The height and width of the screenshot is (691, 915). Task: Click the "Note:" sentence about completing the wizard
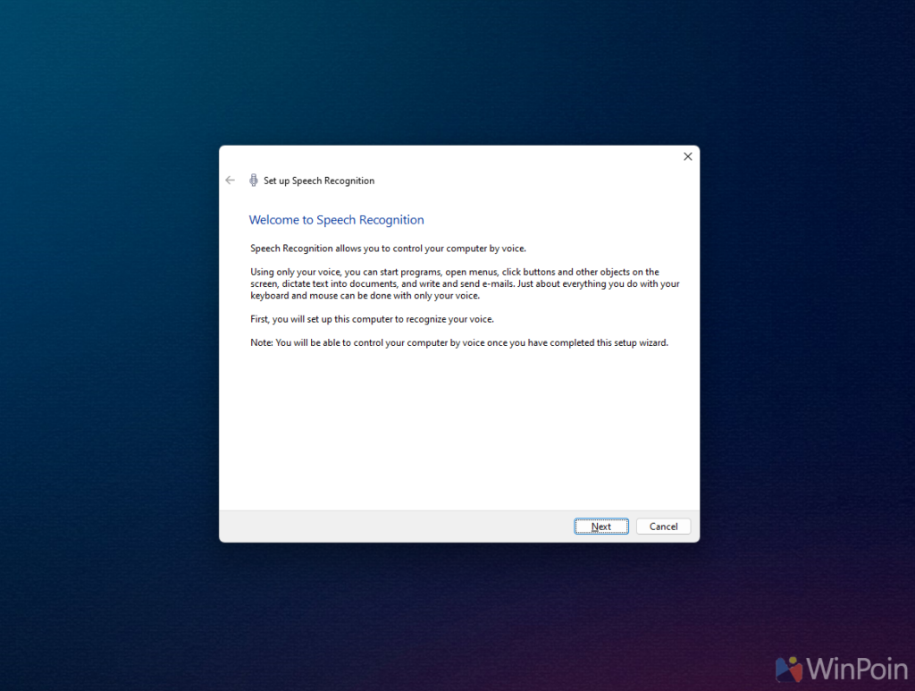pos(458,343)
